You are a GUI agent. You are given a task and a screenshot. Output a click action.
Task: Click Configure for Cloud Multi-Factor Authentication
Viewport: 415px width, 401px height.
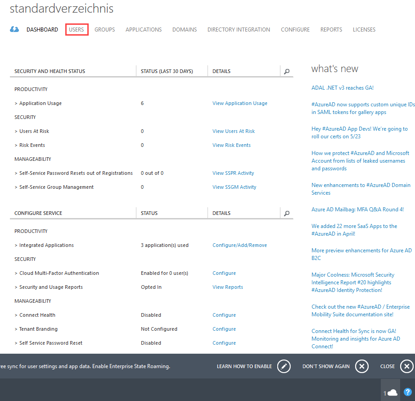click(224, 273)
